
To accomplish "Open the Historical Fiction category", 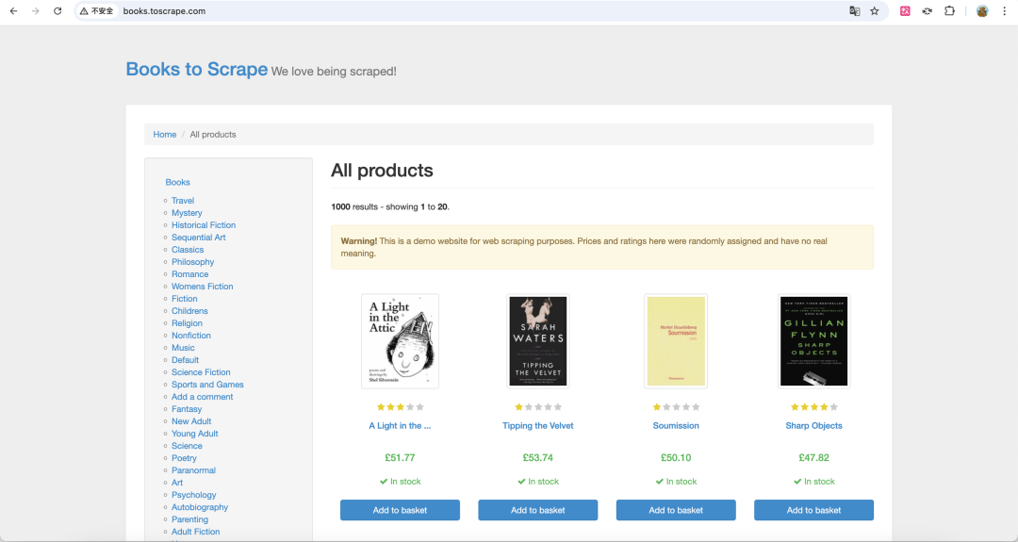I will (204, 225).
